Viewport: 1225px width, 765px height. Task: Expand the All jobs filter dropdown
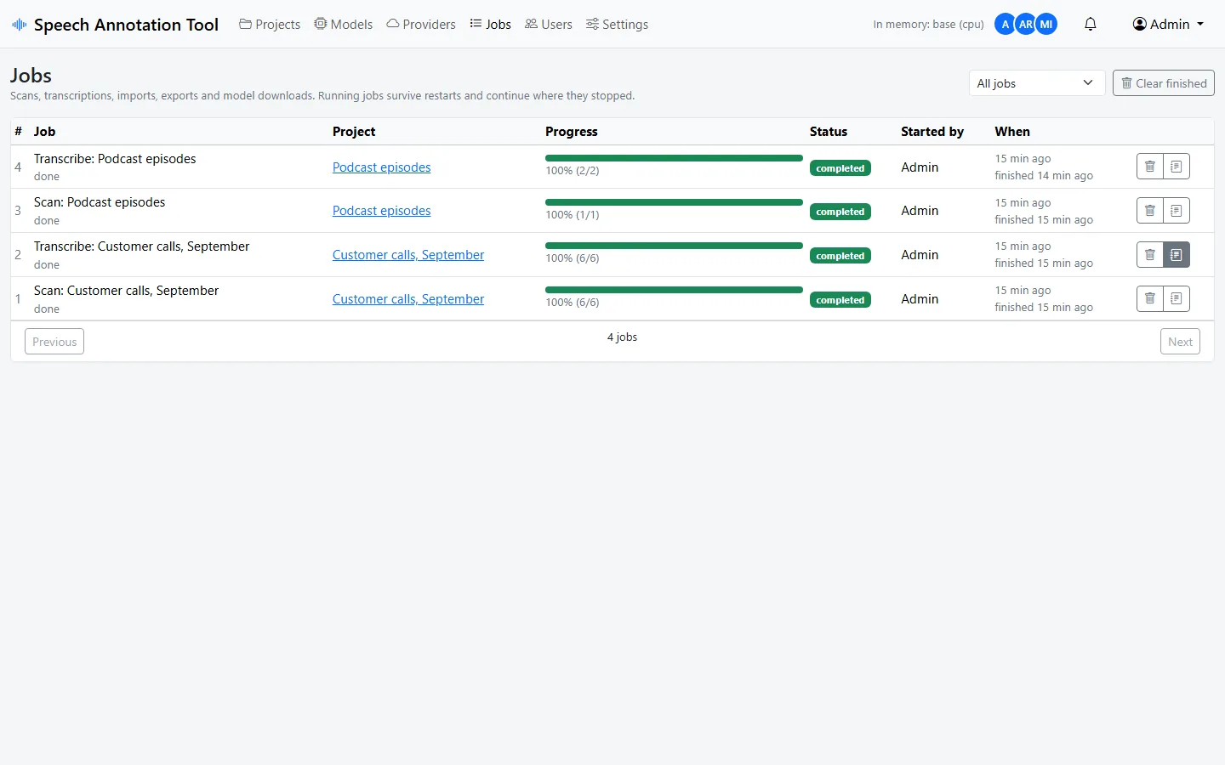pyautogui.click(x=1037, y=83)
